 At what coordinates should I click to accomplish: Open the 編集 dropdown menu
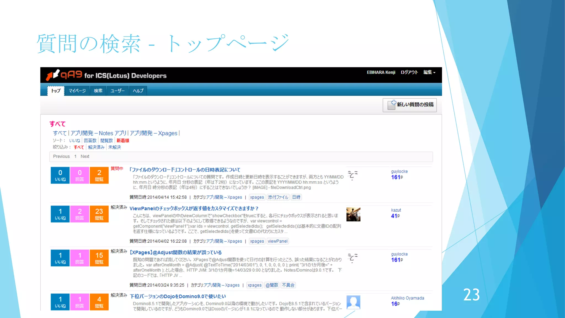(429, 72)
